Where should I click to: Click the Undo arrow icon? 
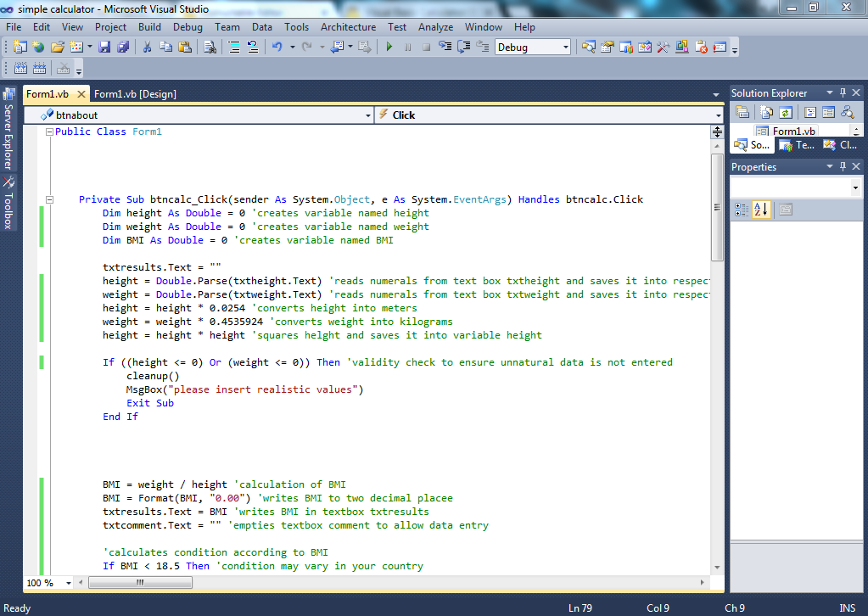pos(277,48)
